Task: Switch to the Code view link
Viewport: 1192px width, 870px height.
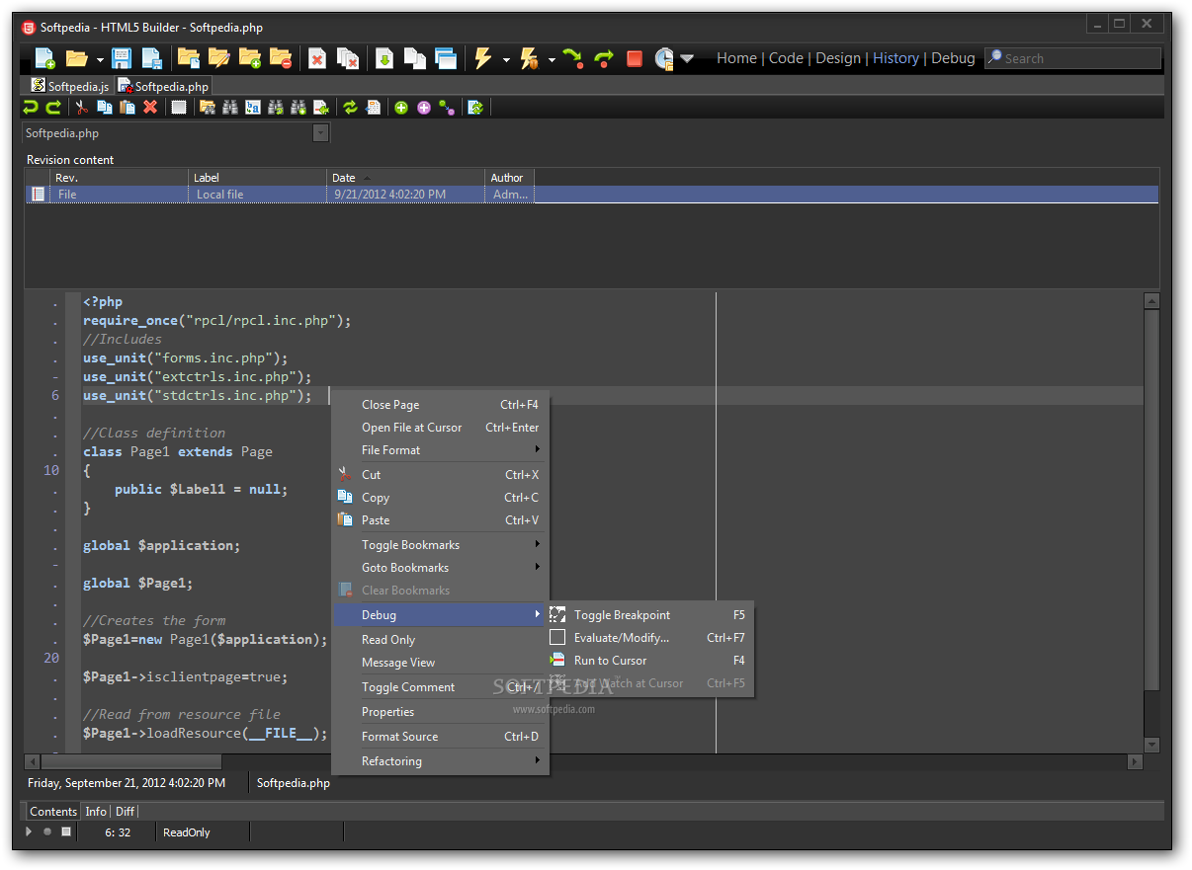Action: [x=786, y=58]
